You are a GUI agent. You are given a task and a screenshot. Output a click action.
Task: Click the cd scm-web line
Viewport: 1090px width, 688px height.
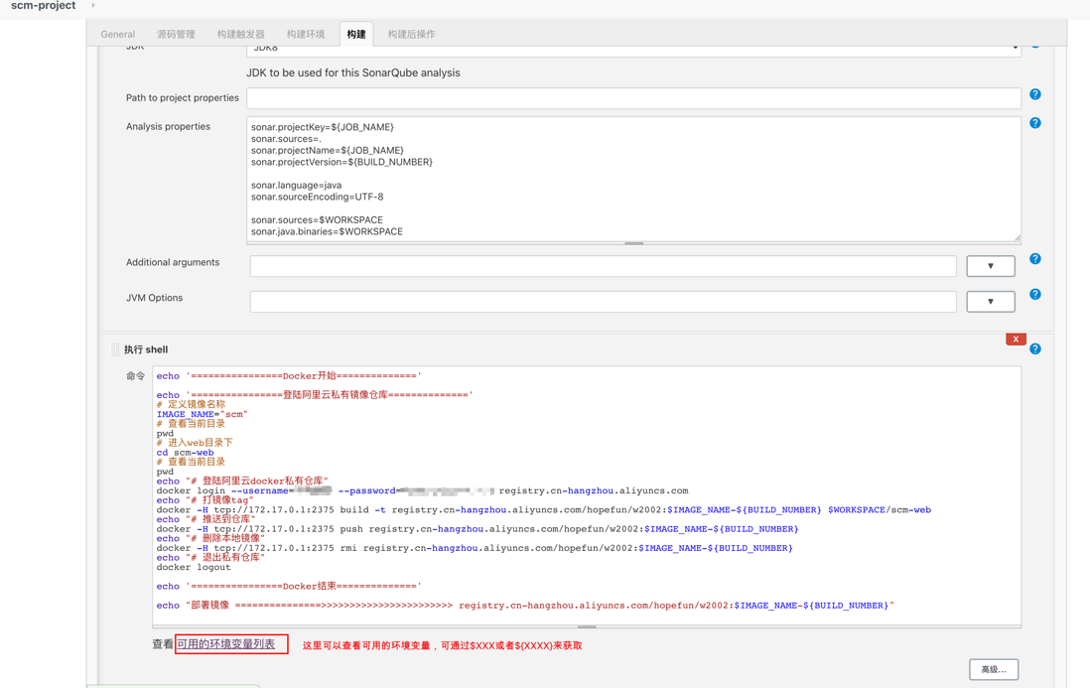pyautogui.click(x=185, y=453)
